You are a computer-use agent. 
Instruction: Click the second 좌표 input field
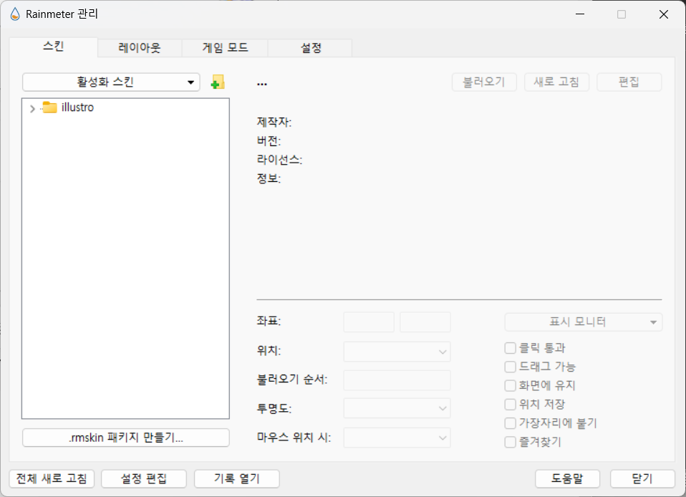pyautogui.click(x=425, y=322)
